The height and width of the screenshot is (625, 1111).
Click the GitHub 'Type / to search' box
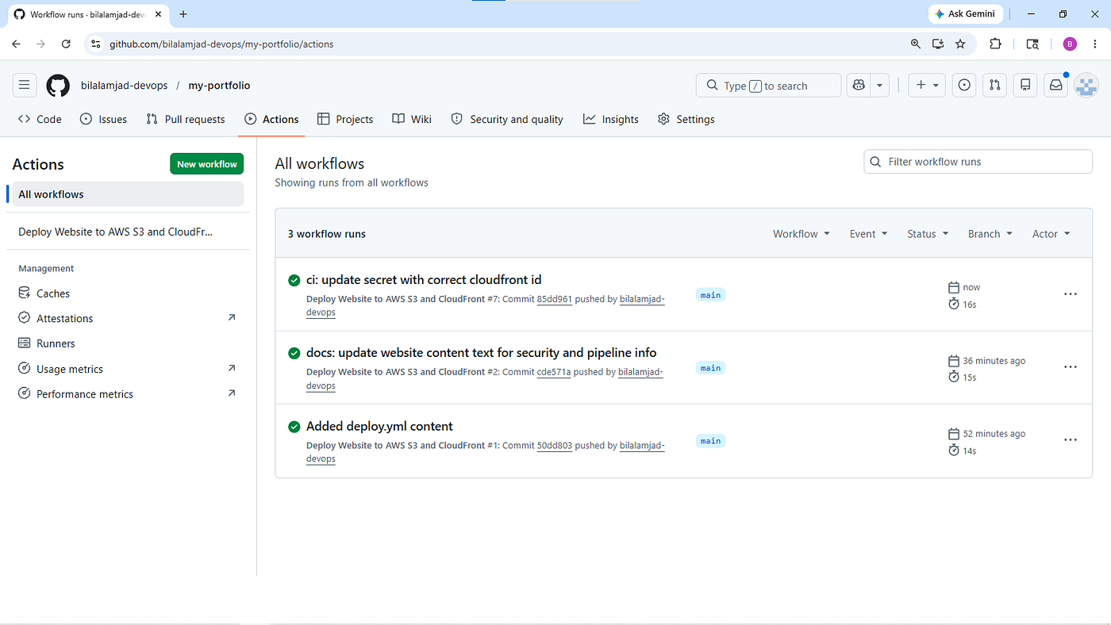(768, 86)
